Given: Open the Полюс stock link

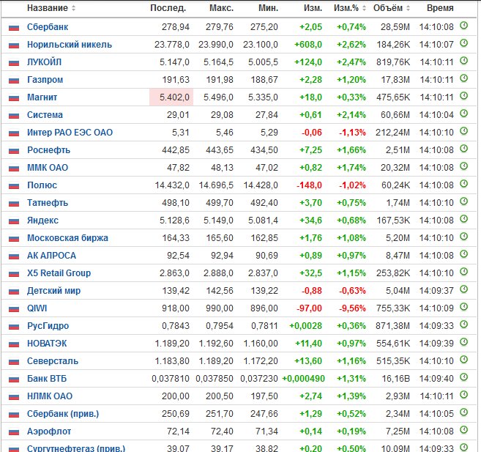Looking at the screenshot, I should [42, 185].
